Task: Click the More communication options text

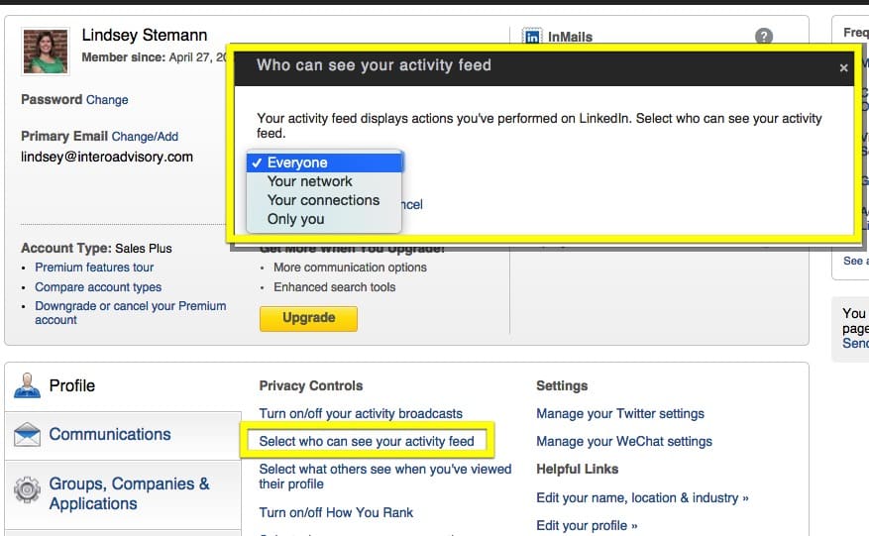Action: click(x=350, y=268)
